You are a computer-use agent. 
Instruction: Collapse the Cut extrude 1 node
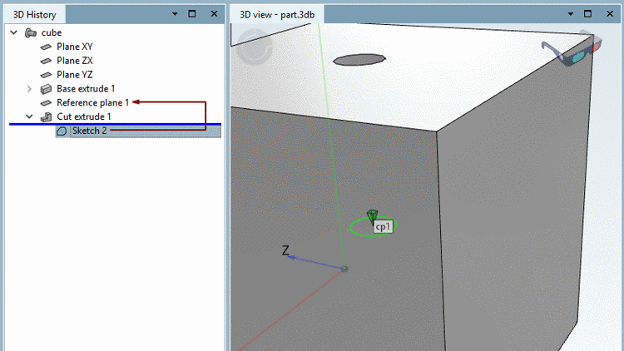pos(29,116)
